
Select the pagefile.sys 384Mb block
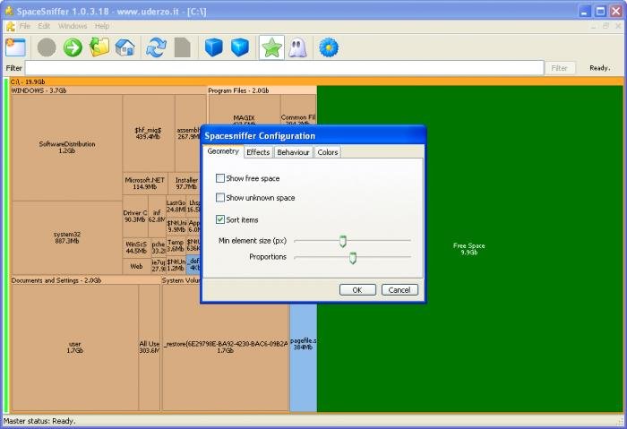pos(303,357)
